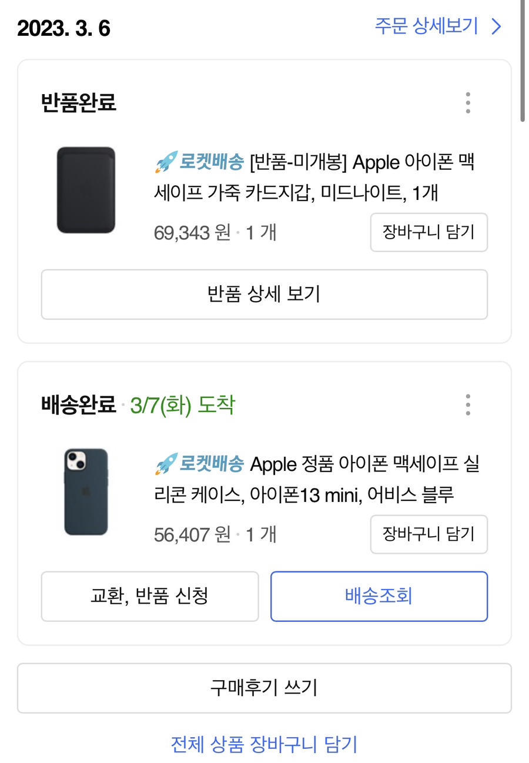Tap the green 3/7(화) 도착 arrival text

(x=183, y=405)
